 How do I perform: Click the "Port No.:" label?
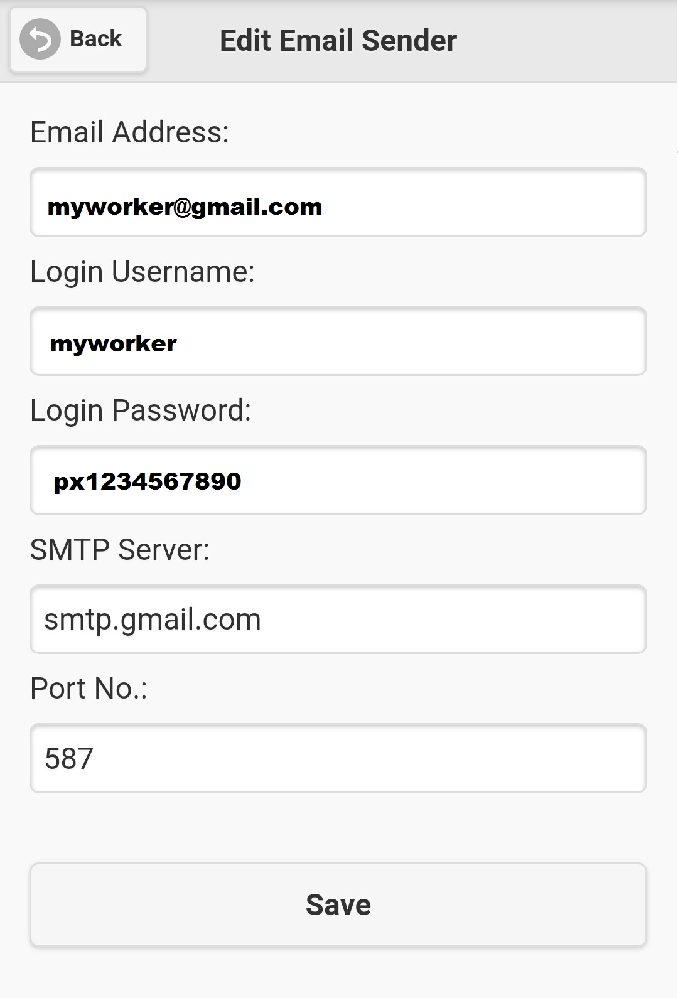89,689
